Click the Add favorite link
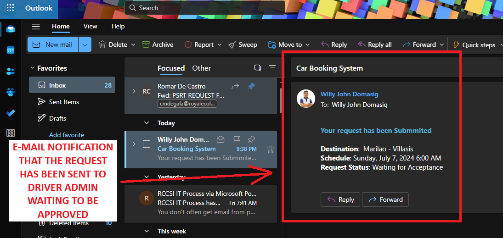The image size is (503, 238). click(67, 135)
